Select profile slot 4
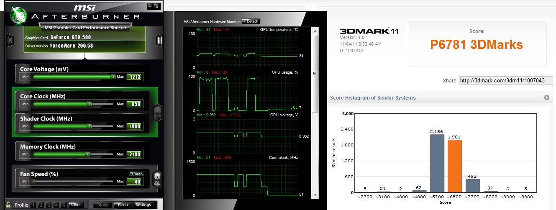This screenshot has height=210, width=556. coord(56,205)
